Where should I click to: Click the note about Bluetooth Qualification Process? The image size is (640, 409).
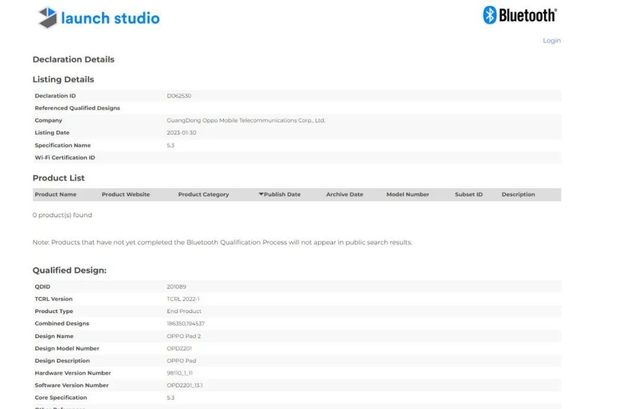click(222, 242)
